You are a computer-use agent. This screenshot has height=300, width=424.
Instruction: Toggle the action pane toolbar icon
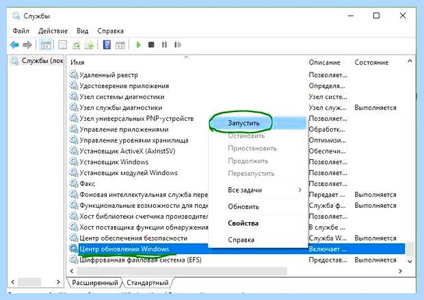point(120,45)
